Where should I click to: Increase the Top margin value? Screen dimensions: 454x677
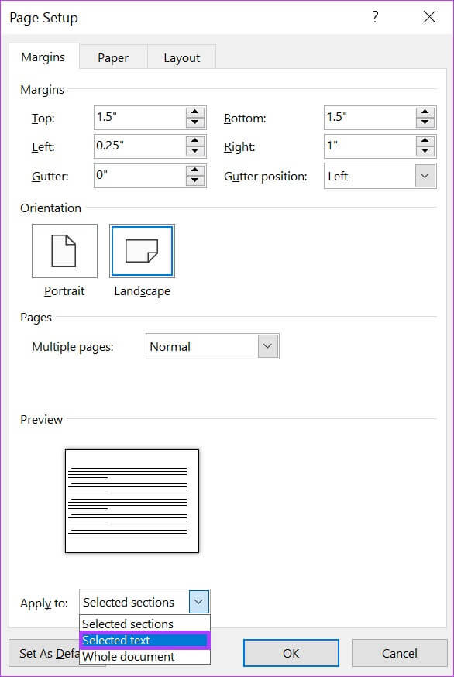[195, 112]
